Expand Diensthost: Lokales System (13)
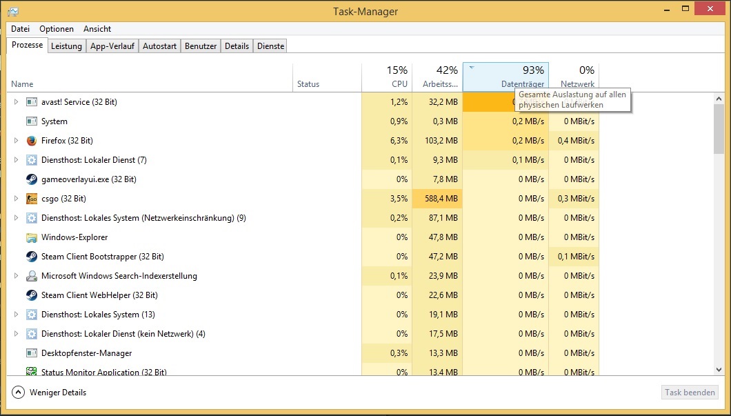731x416 pixels. point(16,315)
